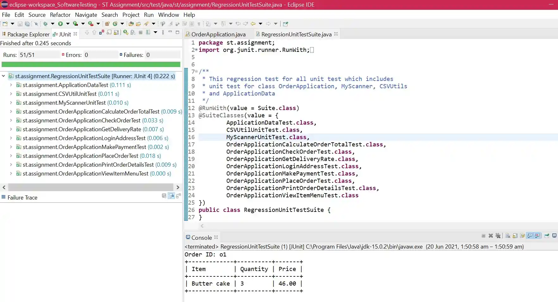Open the Run button dropdown arrow
Viewport: 558px width, 302px height.
68,24
